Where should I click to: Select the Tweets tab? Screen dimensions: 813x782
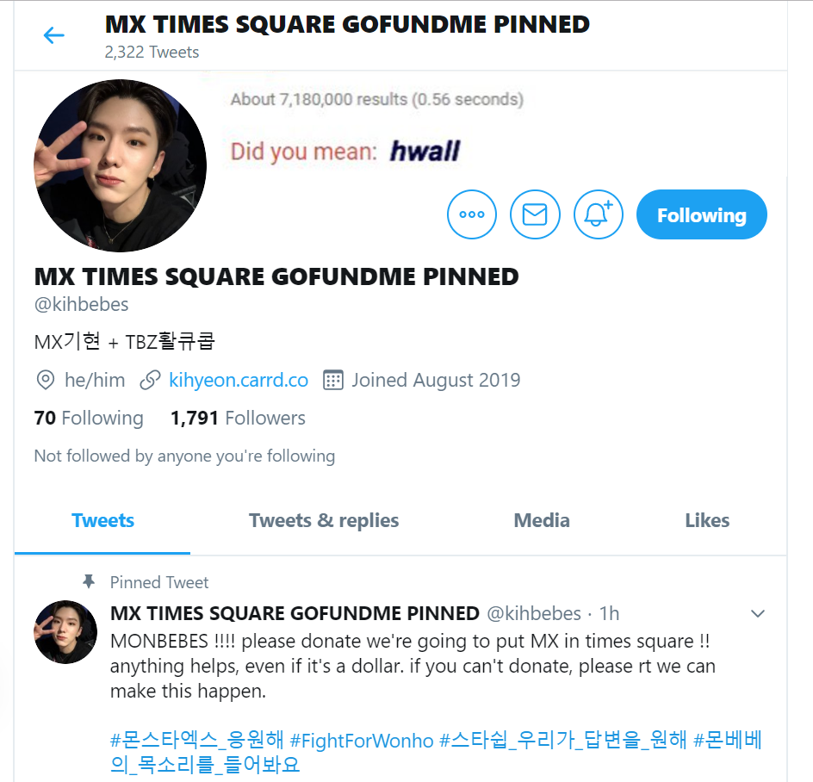(102, 520)
